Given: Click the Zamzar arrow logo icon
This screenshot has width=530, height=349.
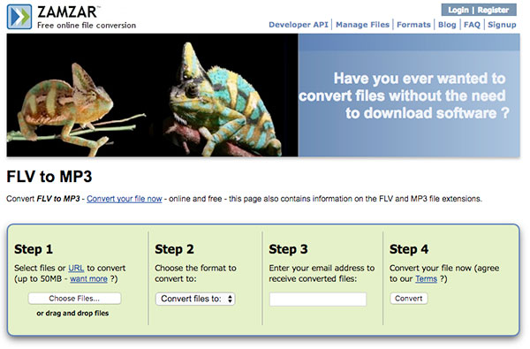Looking at the screenshot, I should pos(19,17).
